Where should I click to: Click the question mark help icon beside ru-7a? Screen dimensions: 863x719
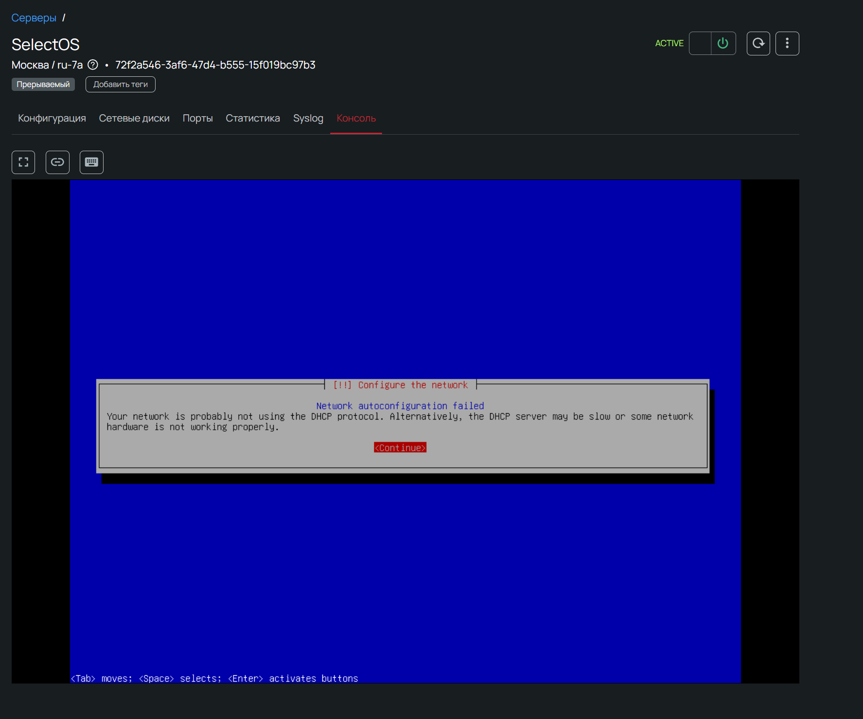pyautogui.click(x=93, y=65)
